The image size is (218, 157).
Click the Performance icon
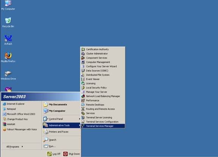[83, 100]
